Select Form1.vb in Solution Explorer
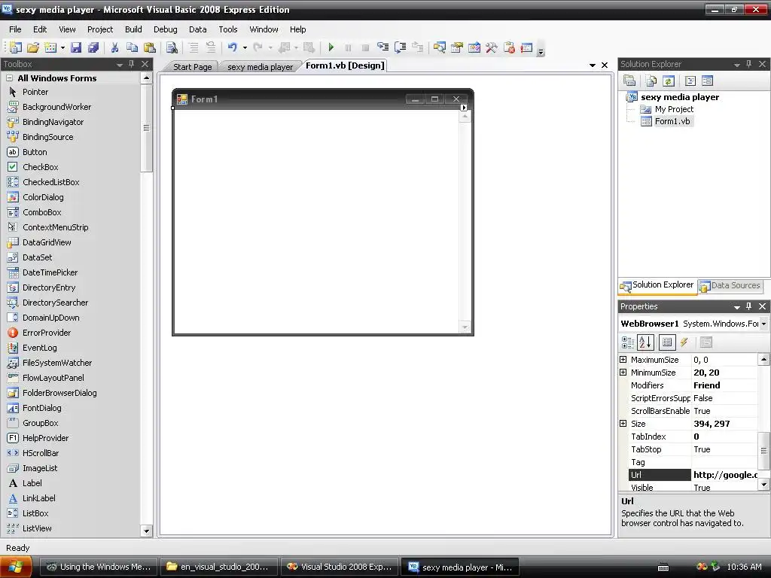This screenshot has width=771, height=578. (x=672, y=121)
